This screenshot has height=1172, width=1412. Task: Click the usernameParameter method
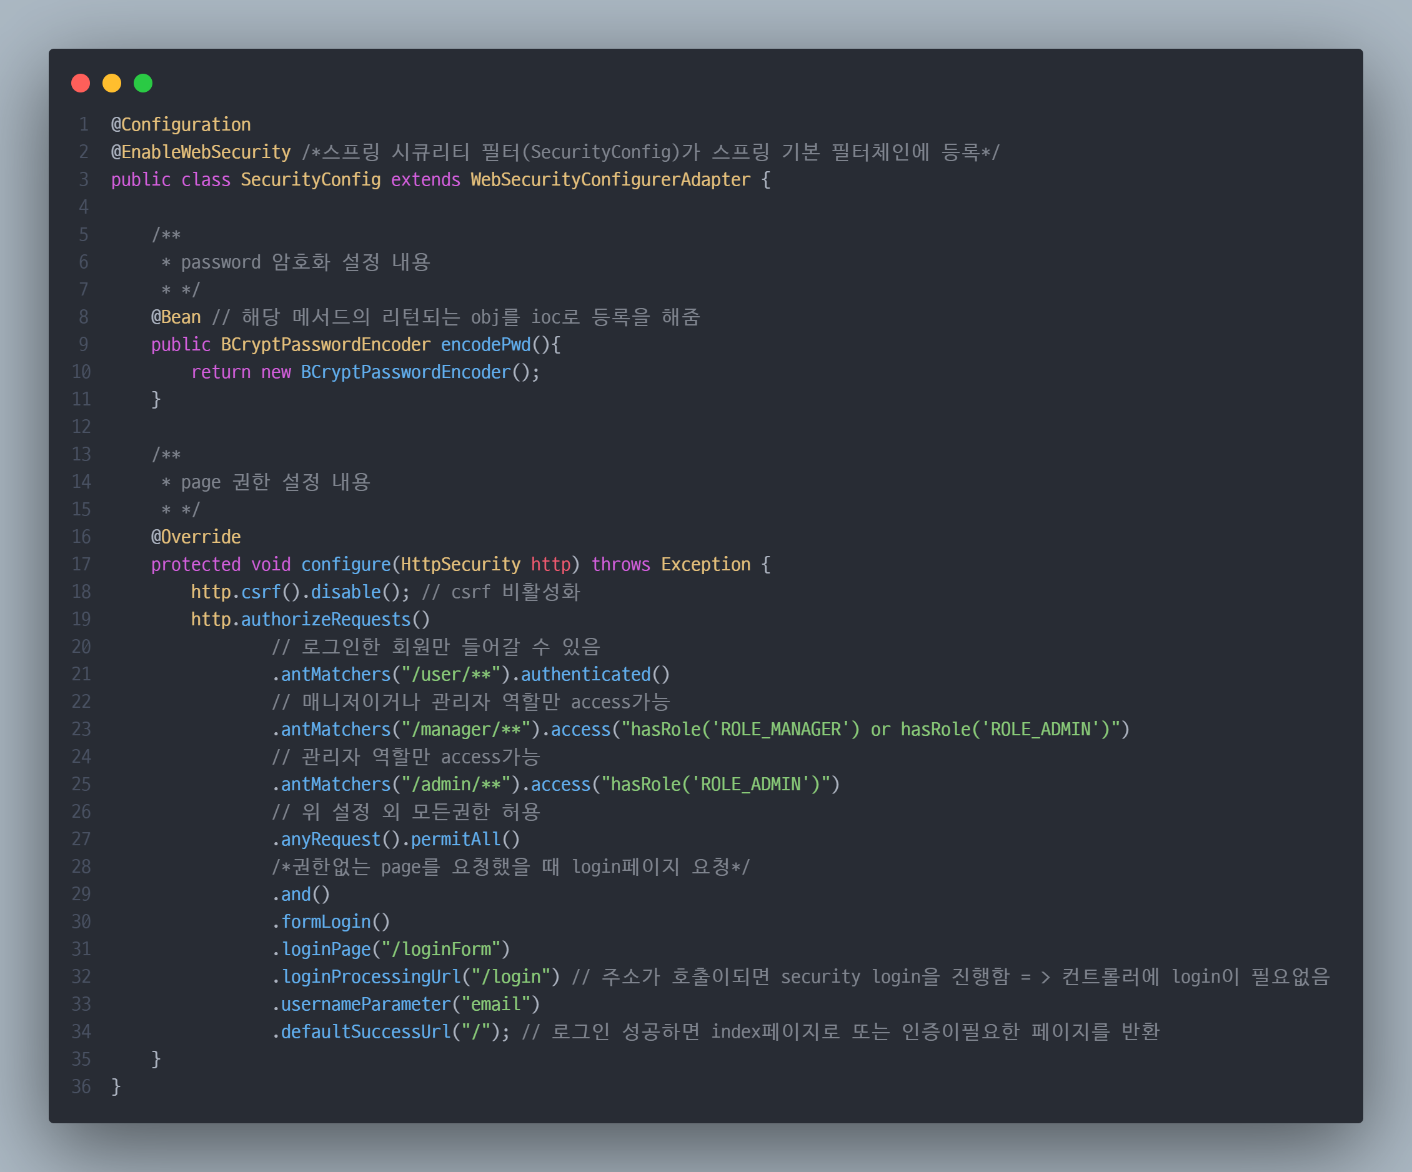(x=365, y=1005)
